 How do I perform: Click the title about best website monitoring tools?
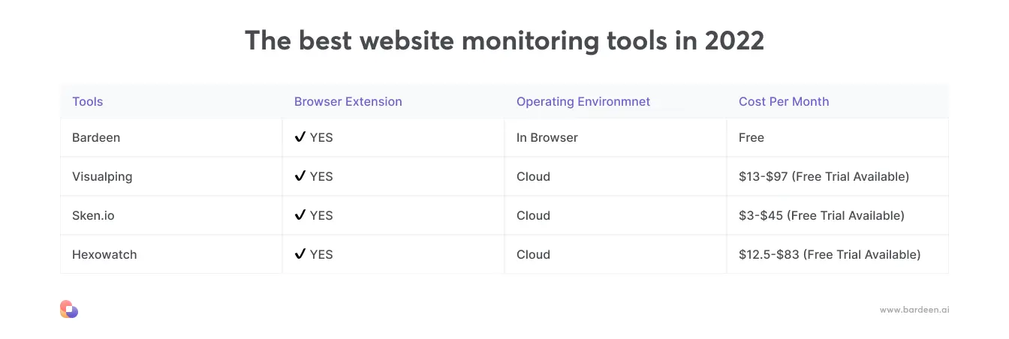pyautogui.click(x=505, y=40)
